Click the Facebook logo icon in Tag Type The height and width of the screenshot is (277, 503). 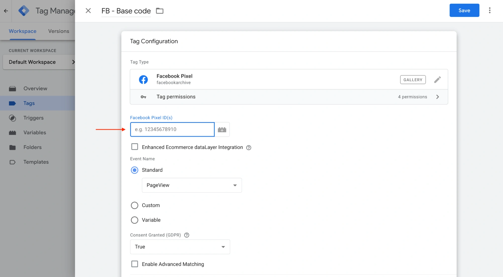click(143, 80)
